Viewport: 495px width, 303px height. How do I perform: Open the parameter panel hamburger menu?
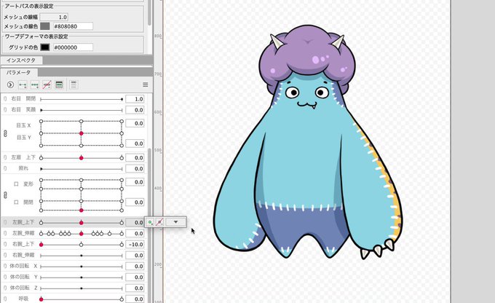(145, 84)
